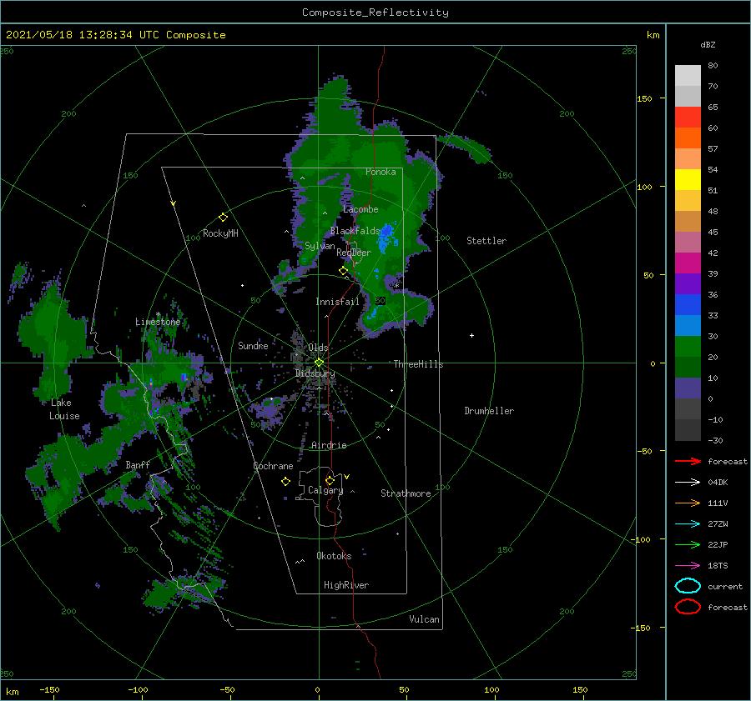Click the white 04DK arrow icon
Image resolution: width=751 pixels, height=701 pixels.
(x=688, y=483)
